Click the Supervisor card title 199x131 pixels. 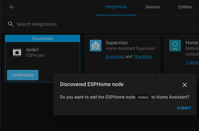click(x=117, y=43)
